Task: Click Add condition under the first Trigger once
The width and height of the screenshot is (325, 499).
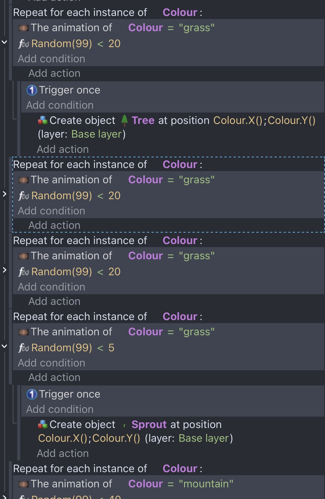Action: click(x=59, y=105)
